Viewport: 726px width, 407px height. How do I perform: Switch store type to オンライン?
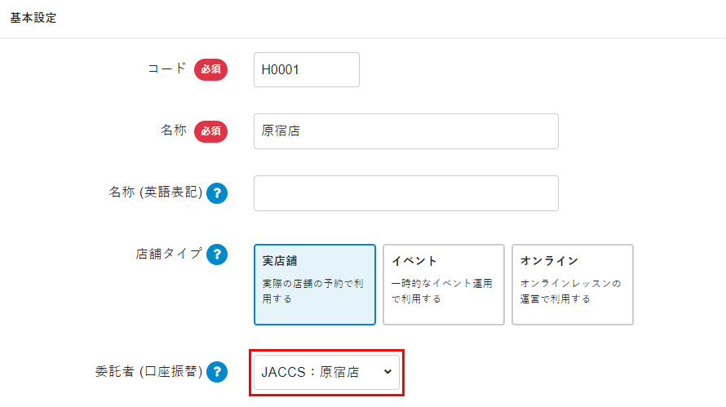(573, 285)
